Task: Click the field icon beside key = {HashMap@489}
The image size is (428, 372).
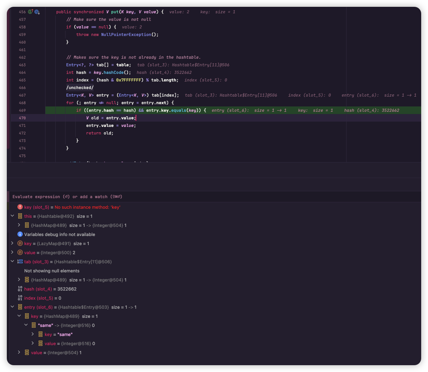Action: coord(27,316)
